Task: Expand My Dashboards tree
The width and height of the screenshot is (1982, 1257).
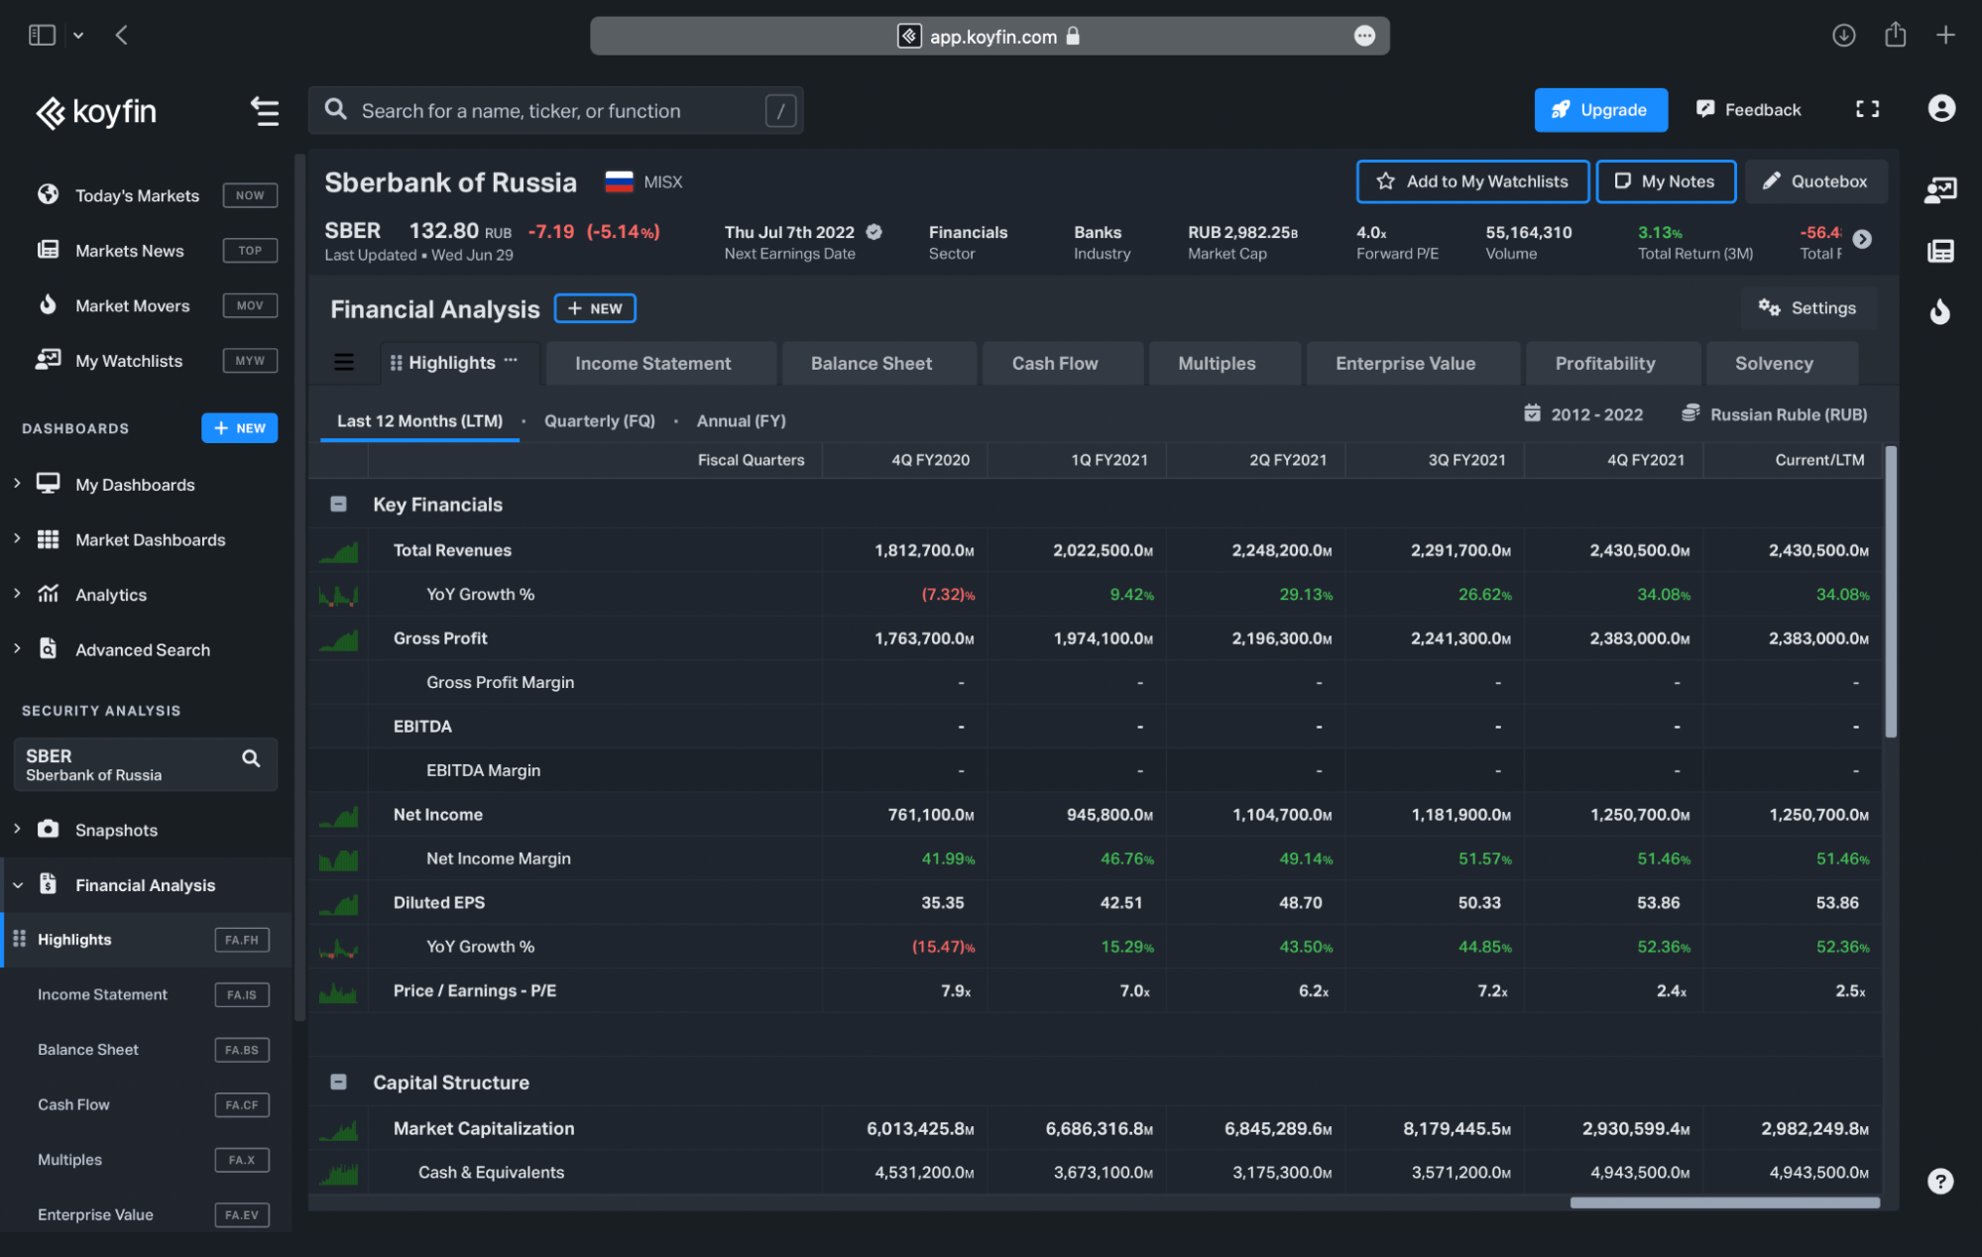Action: click(x=17, y=483)
